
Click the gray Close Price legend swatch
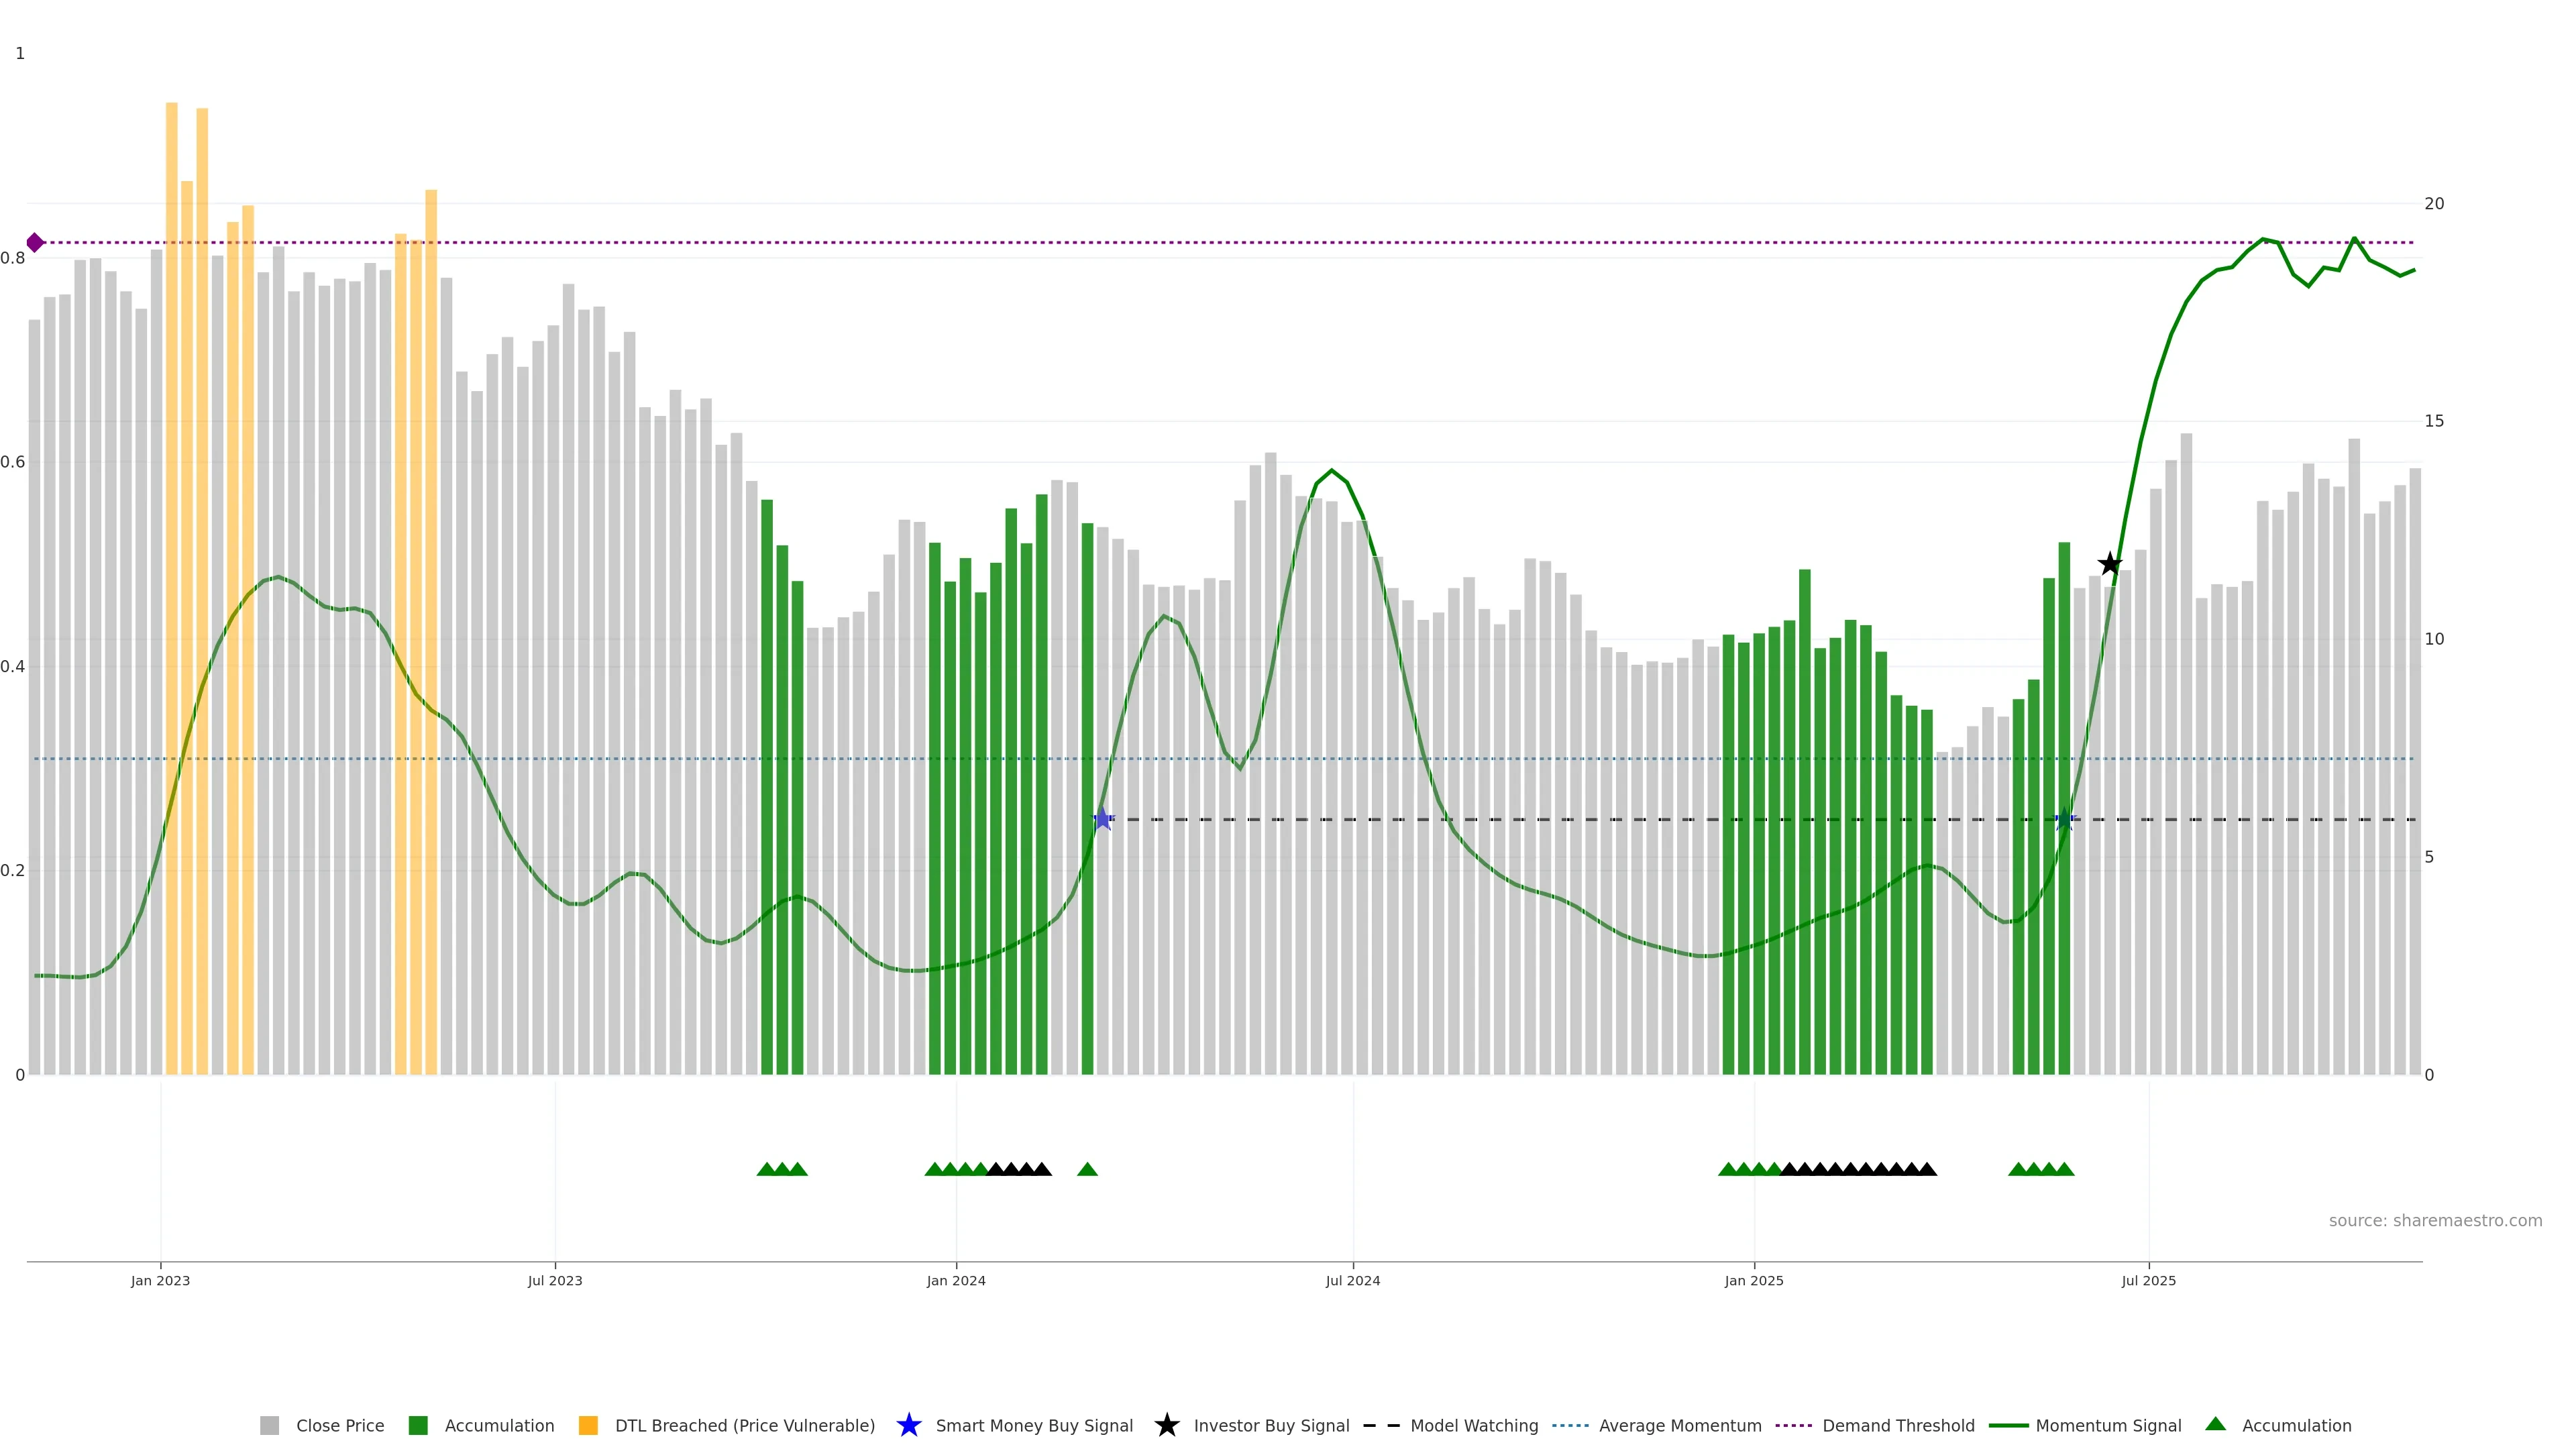click(x=269, y=1426)
